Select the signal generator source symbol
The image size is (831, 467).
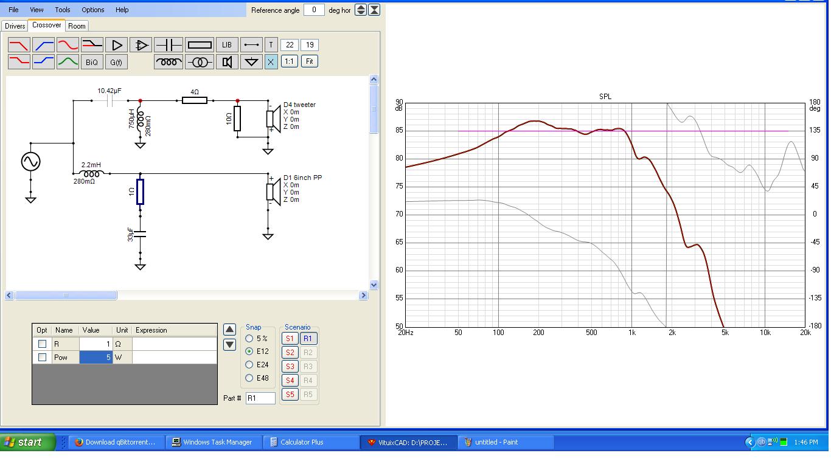click(30, 162)
